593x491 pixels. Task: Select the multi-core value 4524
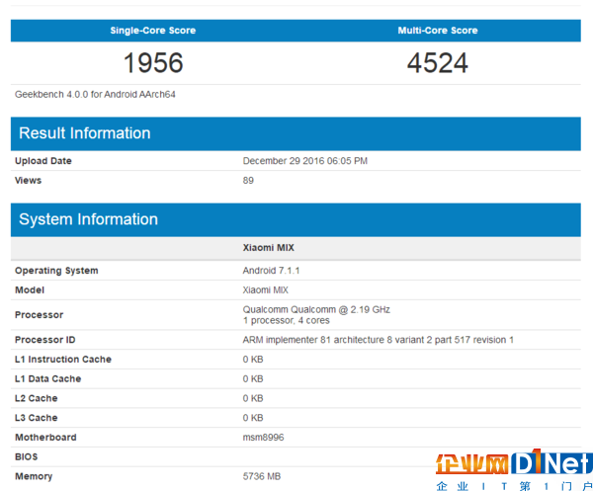click(438, 63)
